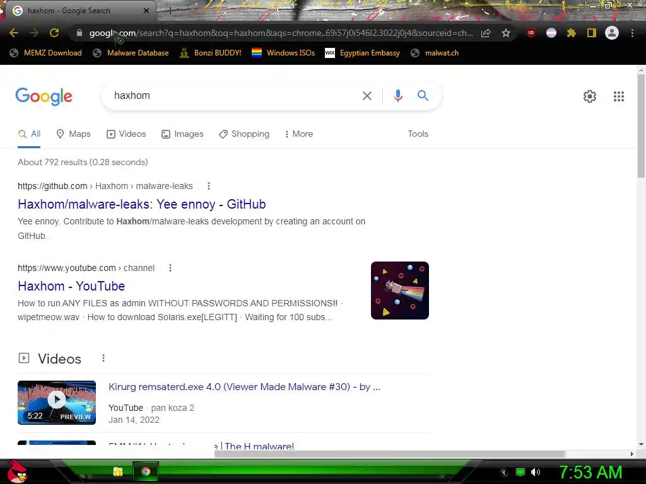Screen dimensions: 646x484
Task: Submit search with the magnifier icon
Action: click(x=423, y=96)
